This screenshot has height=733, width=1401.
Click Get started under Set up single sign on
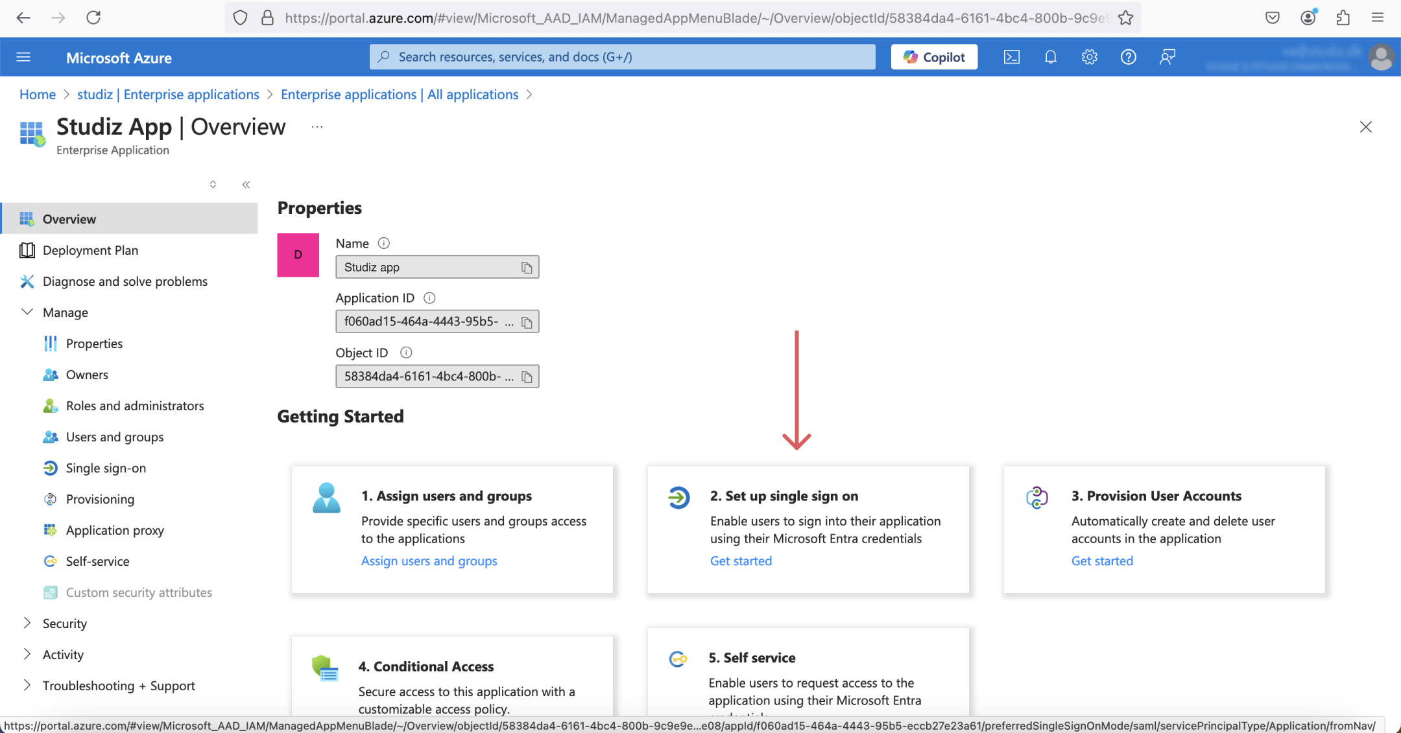pos(741,561)
